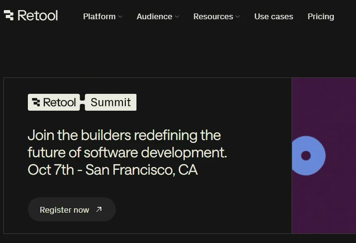Open the Platform menu

99,16
